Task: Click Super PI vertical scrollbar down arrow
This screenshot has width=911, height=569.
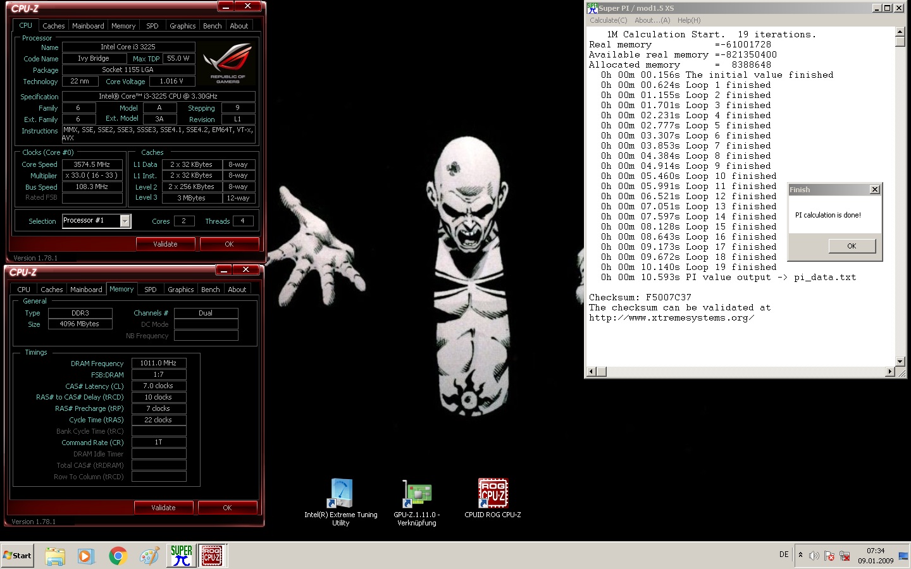Action: click(900, 361)
